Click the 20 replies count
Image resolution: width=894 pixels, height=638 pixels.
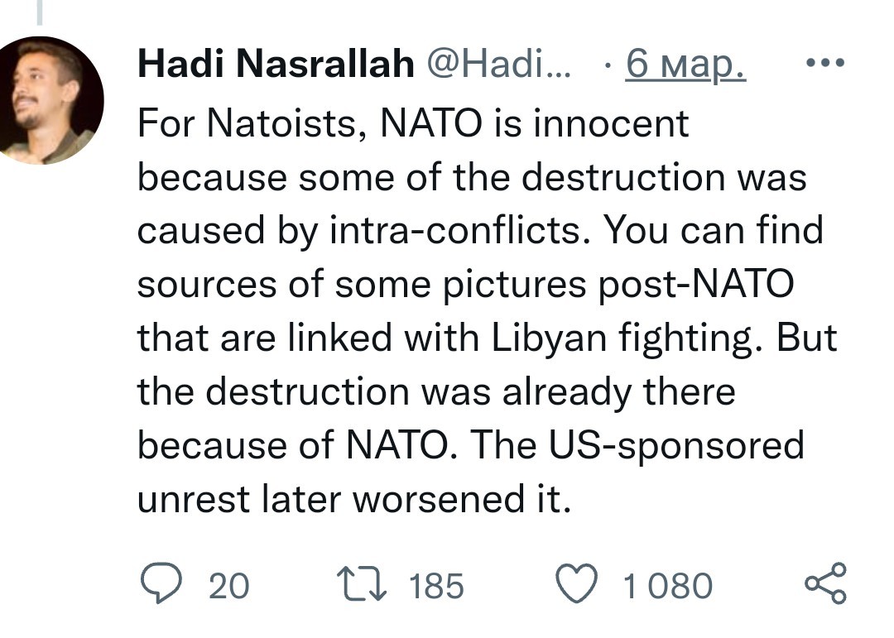228,586
